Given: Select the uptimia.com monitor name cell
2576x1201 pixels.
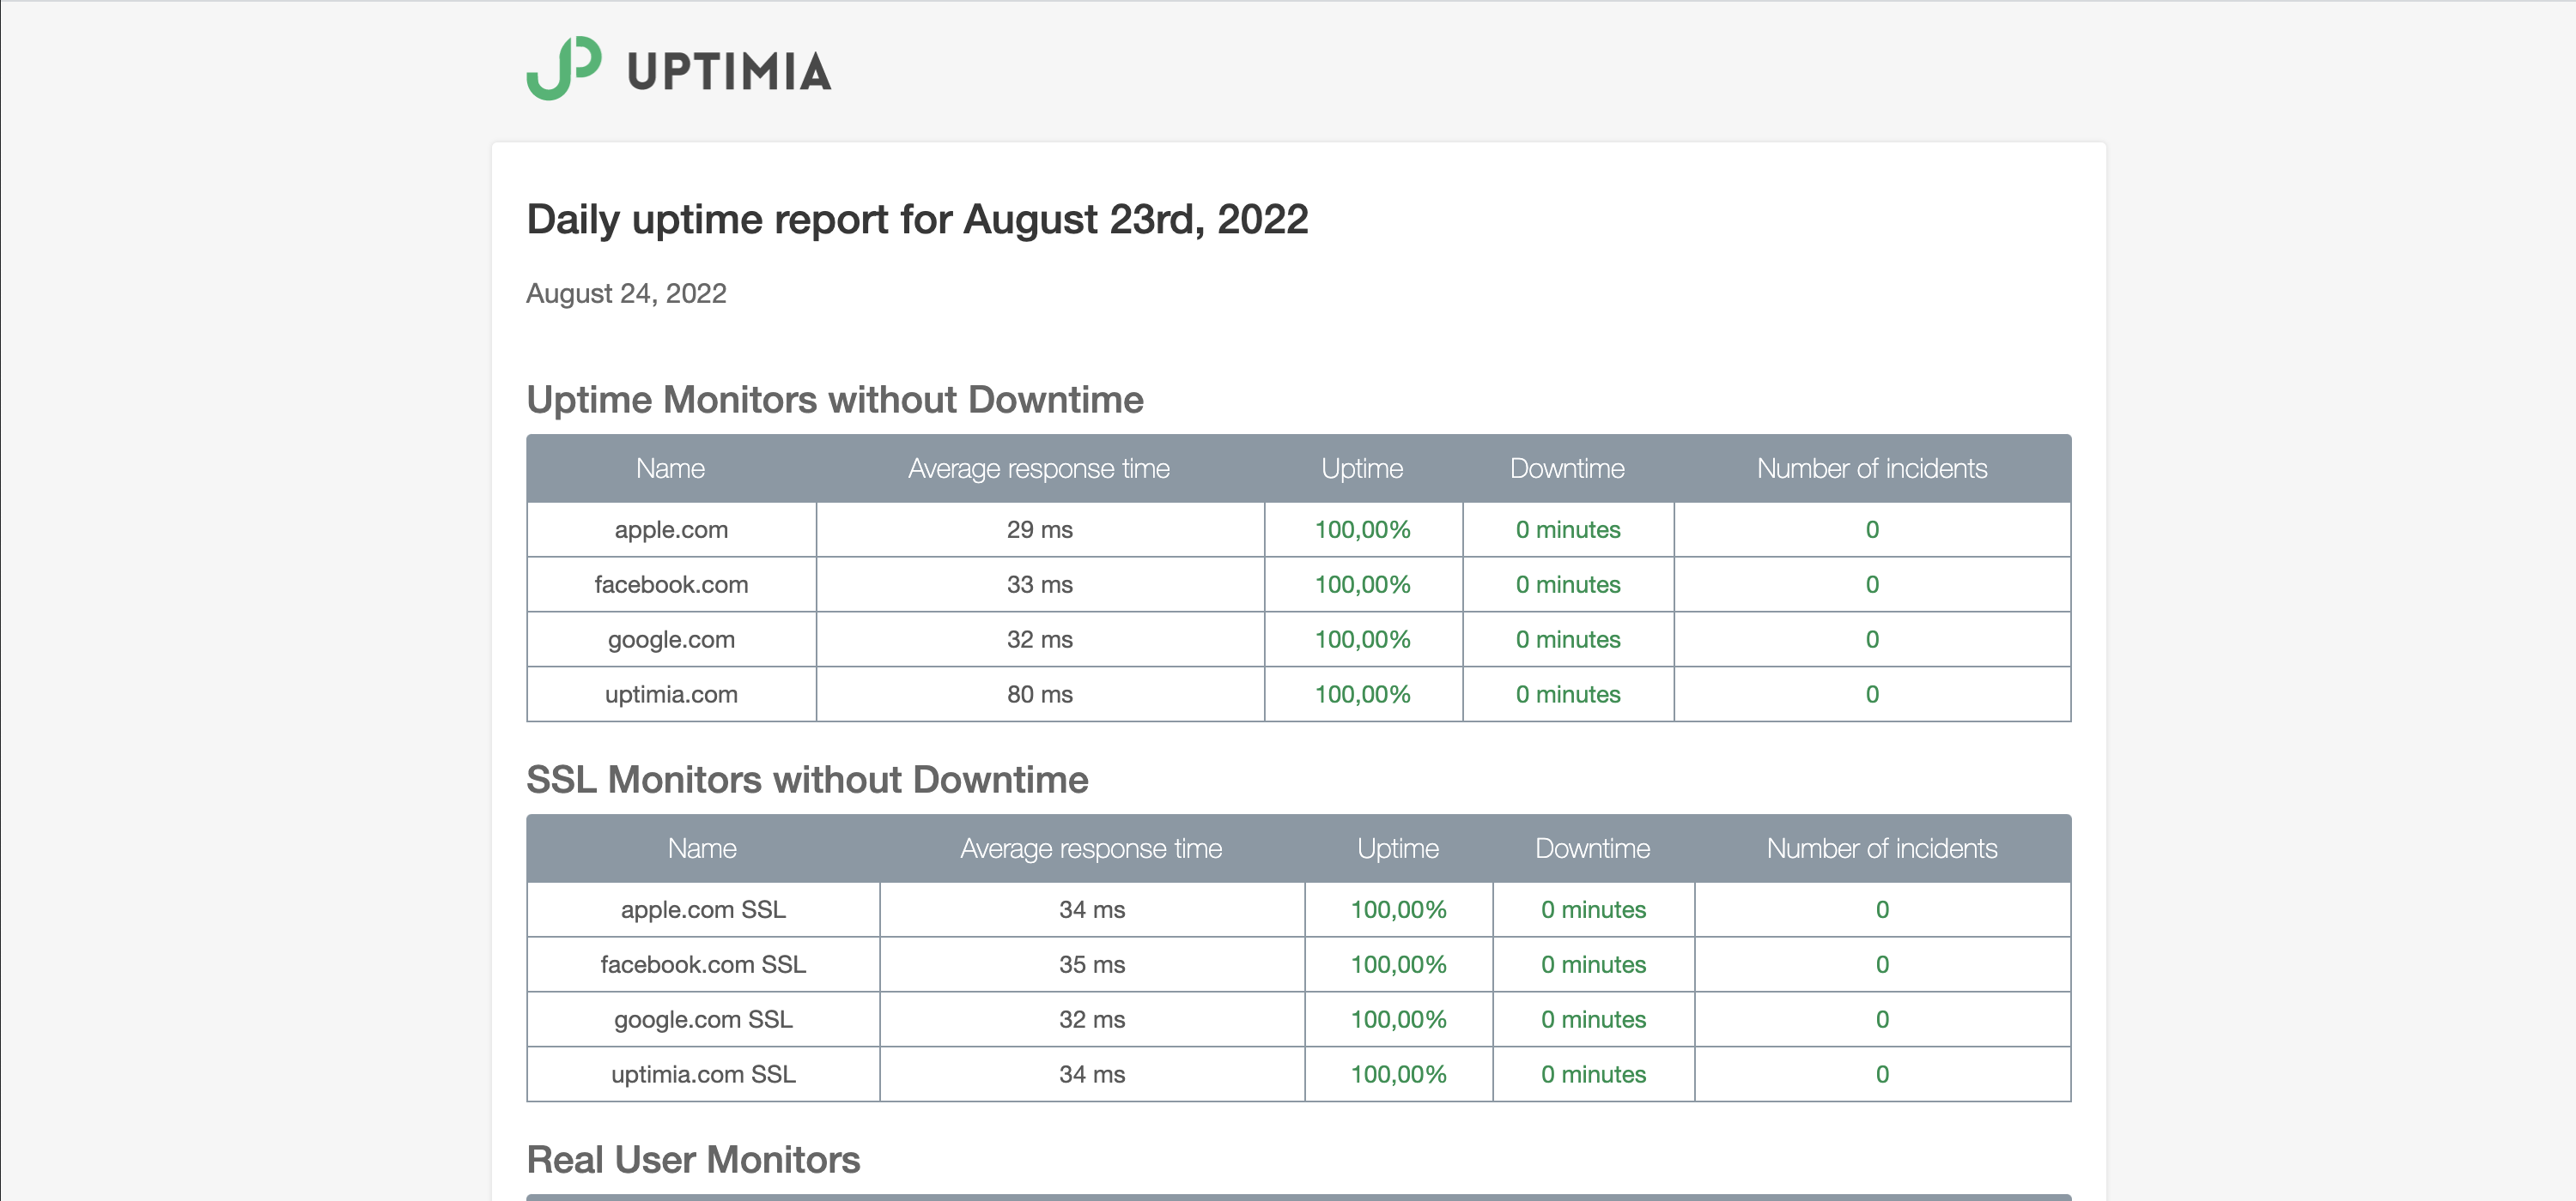Looking at the screenshot, I should (x=671, y=694).
